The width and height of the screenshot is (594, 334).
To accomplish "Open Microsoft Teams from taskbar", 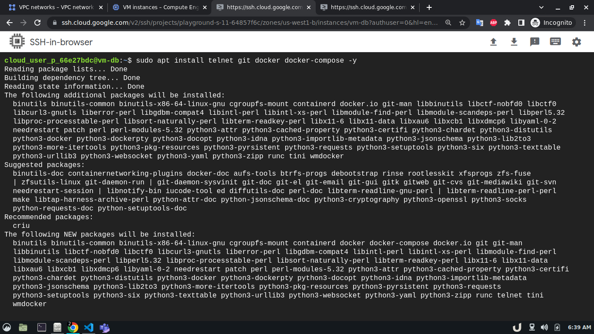I will click(x=104, y=327).
